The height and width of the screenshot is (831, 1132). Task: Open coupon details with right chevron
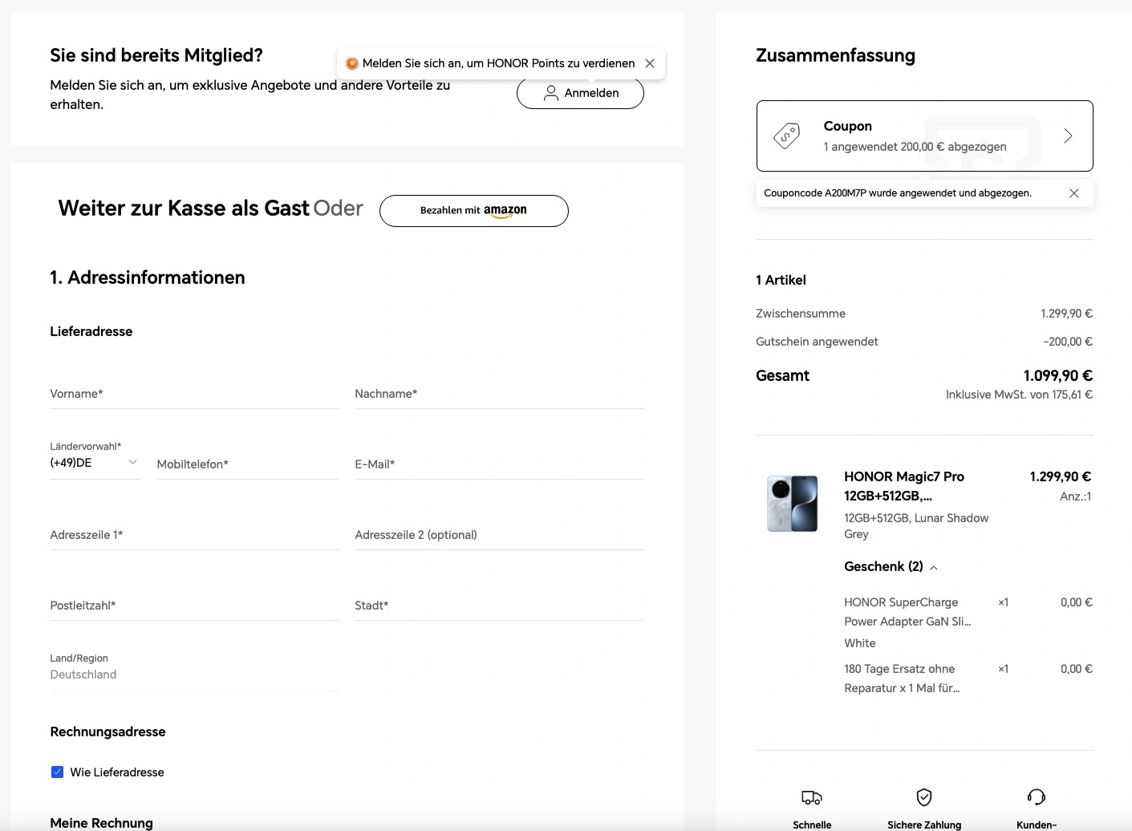[x=1068, y=136]
